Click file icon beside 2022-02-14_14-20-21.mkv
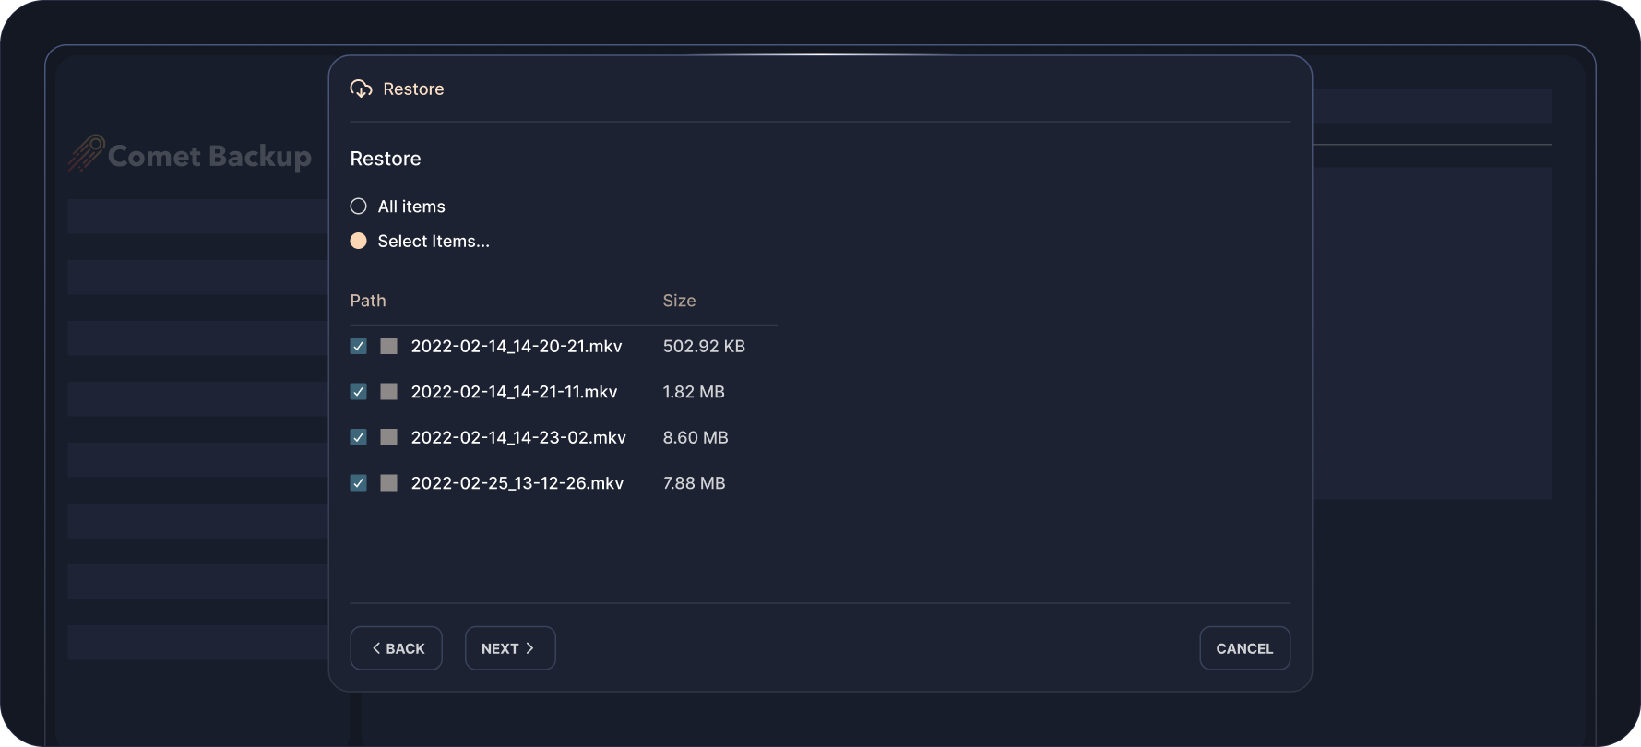This screenshot has width=1641, height=747. coord(389,346)
